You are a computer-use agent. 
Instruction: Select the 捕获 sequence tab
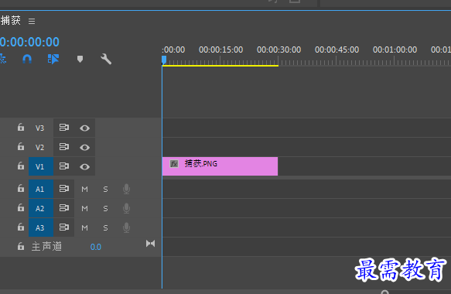click(x=11, y=20)
